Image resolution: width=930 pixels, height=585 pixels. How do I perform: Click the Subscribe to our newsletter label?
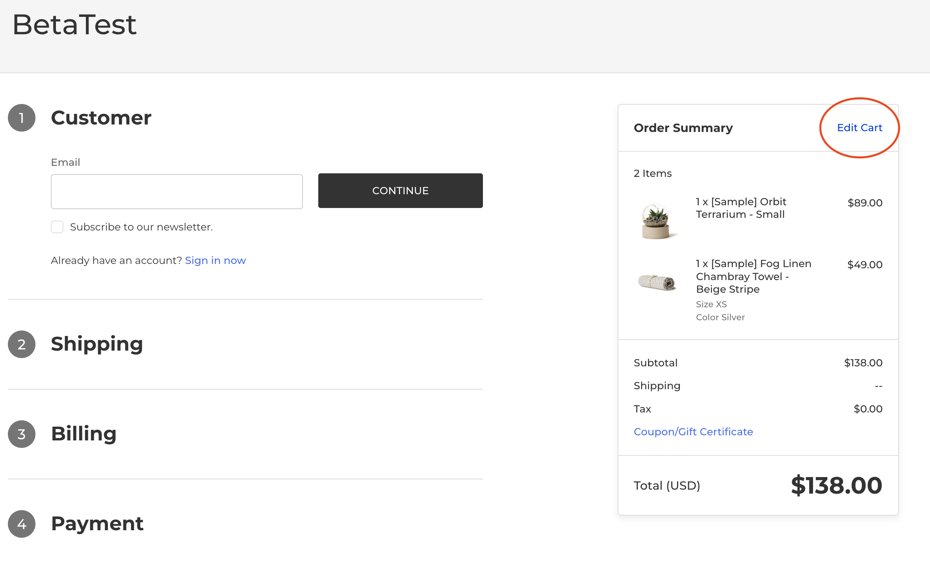[141, 227]
